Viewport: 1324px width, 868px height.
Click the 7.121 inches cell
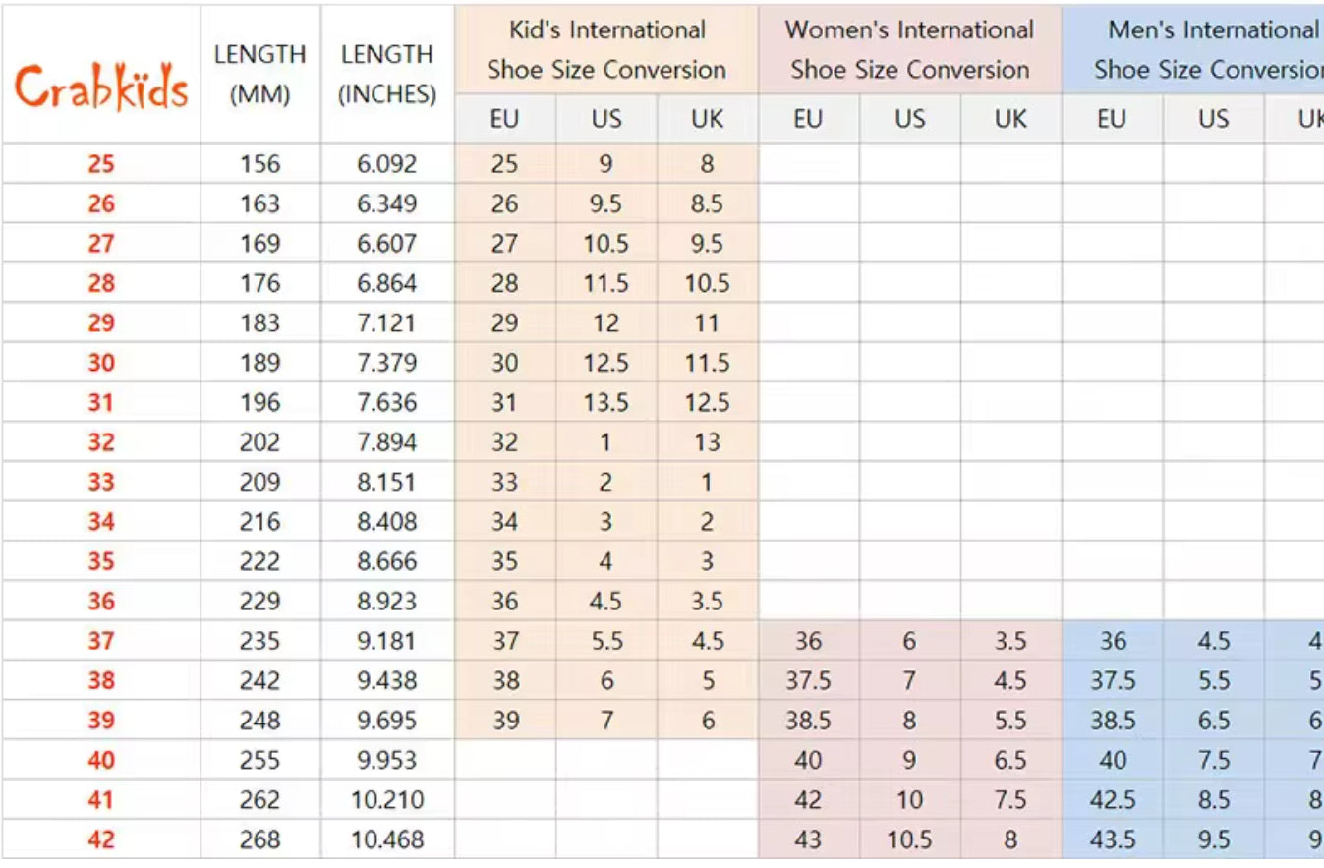[387, 322]
